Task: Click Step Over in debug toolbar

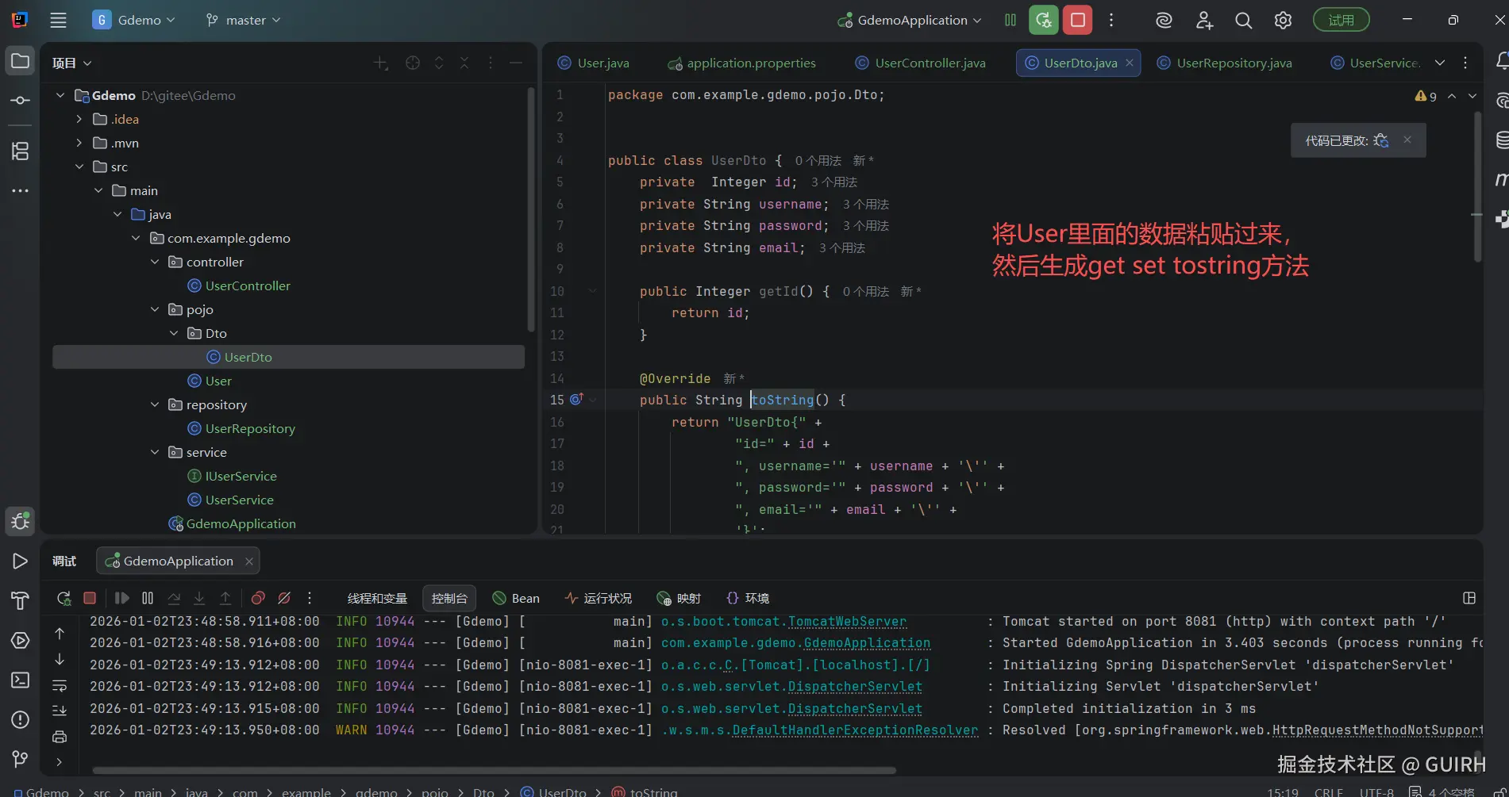Action: (174, 598)
